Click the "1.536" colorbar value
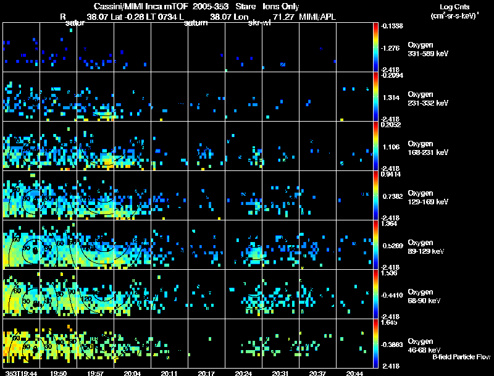 (389, 273)
